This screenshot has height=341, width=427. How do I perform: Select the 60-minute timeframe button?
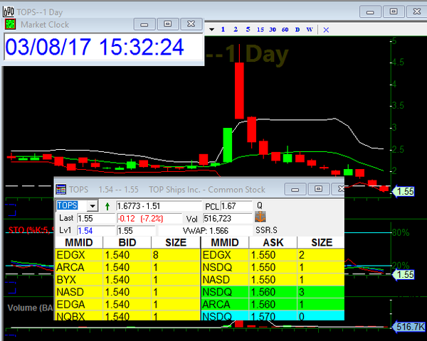point(285,29)
